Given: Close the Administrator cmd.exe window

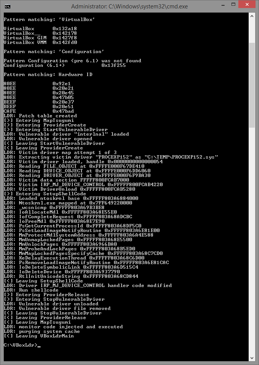Looking at the screenshot, I should pyautogui.click(x=247, y=5).
